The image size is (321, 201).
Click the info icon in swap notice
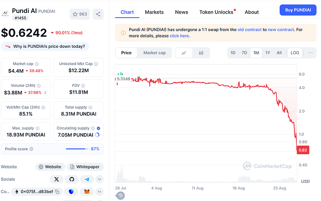point(123,32)
